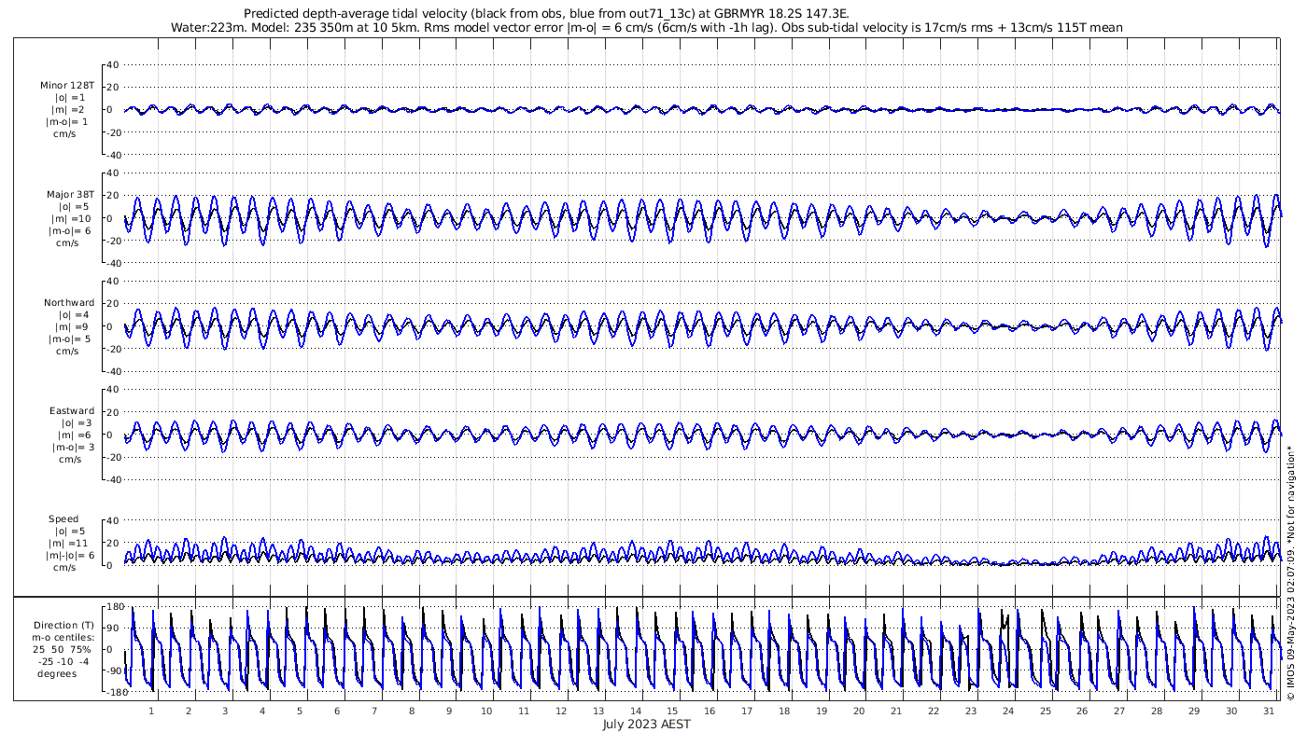Click day '10' on the date axis
This screenshot has height=746, width=1307.
pyautogui.click(x=486, y=711)
